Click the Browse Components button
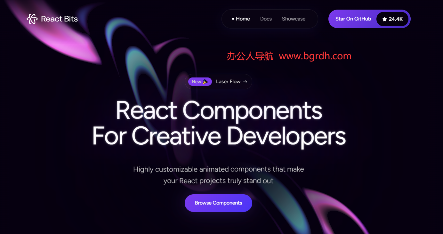The height and width of the screenshot is (234, 443). (218, 203)
